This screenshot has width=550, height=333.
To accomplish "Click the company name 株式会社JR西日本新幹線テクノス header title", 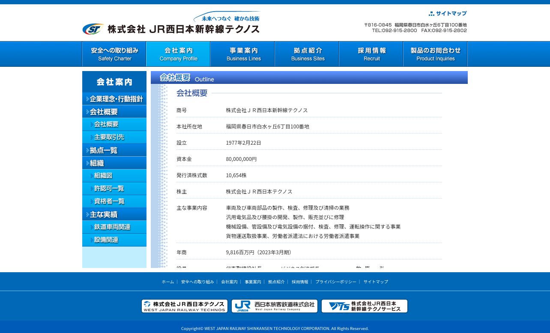I will [x=183, y=29].
